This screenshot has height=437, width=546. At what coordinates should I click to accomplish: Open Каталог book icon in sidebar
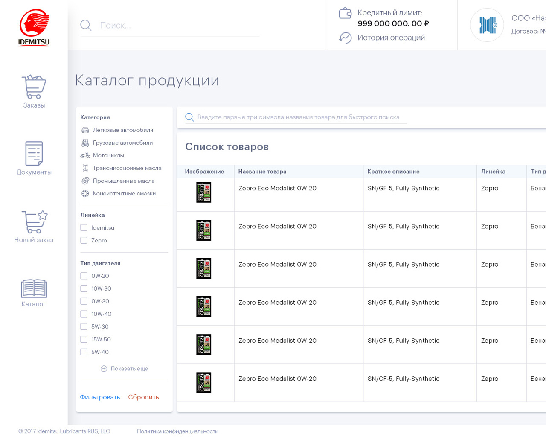[34, 288]
